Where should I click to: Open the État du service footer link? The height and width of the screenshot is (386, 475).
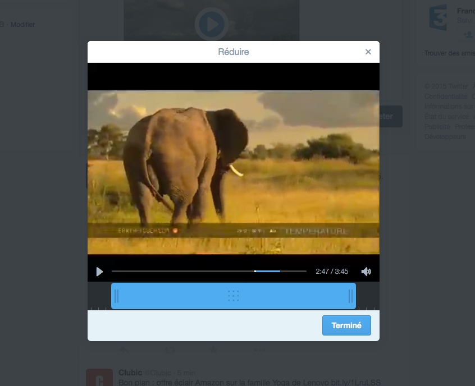446,117
